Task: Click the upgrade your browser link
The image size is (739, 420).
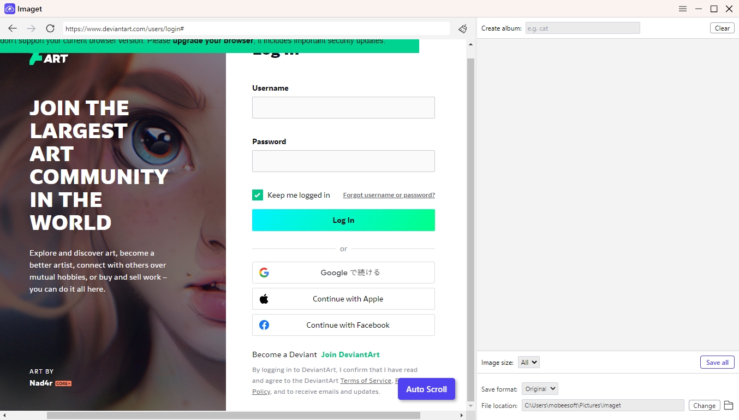Action: click(213, 41)
